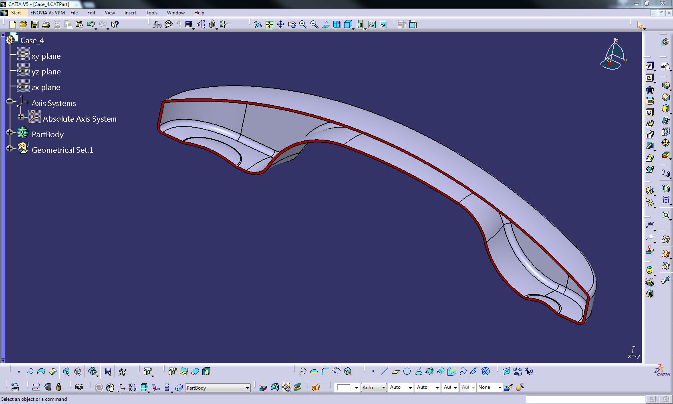The image size is (673, 404).
Task: Open Isometric view cube dropdown
Action: click(348, 25)
